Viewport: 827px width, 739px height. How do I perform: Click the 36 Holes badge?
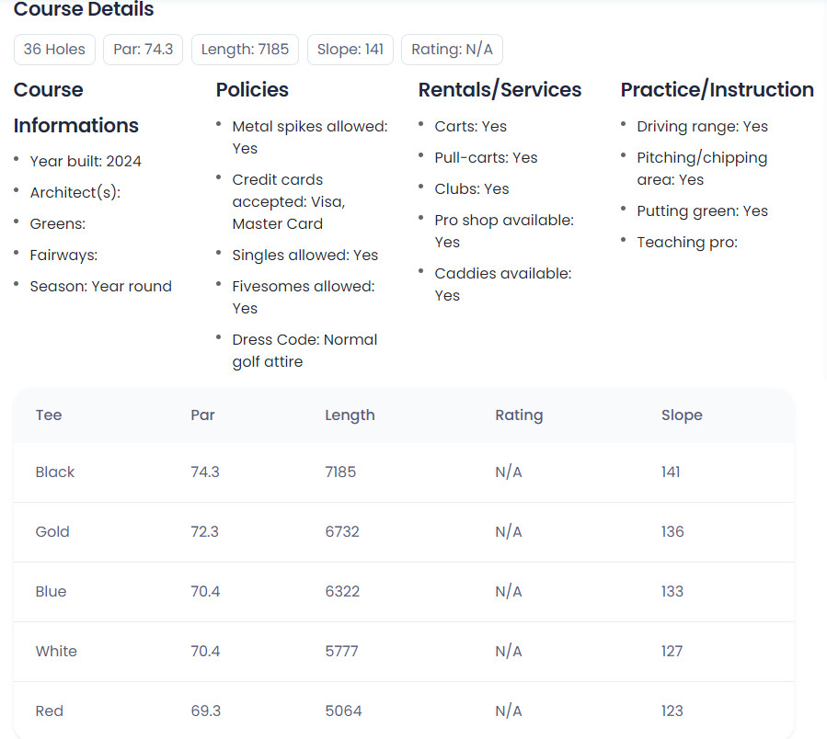54,50
